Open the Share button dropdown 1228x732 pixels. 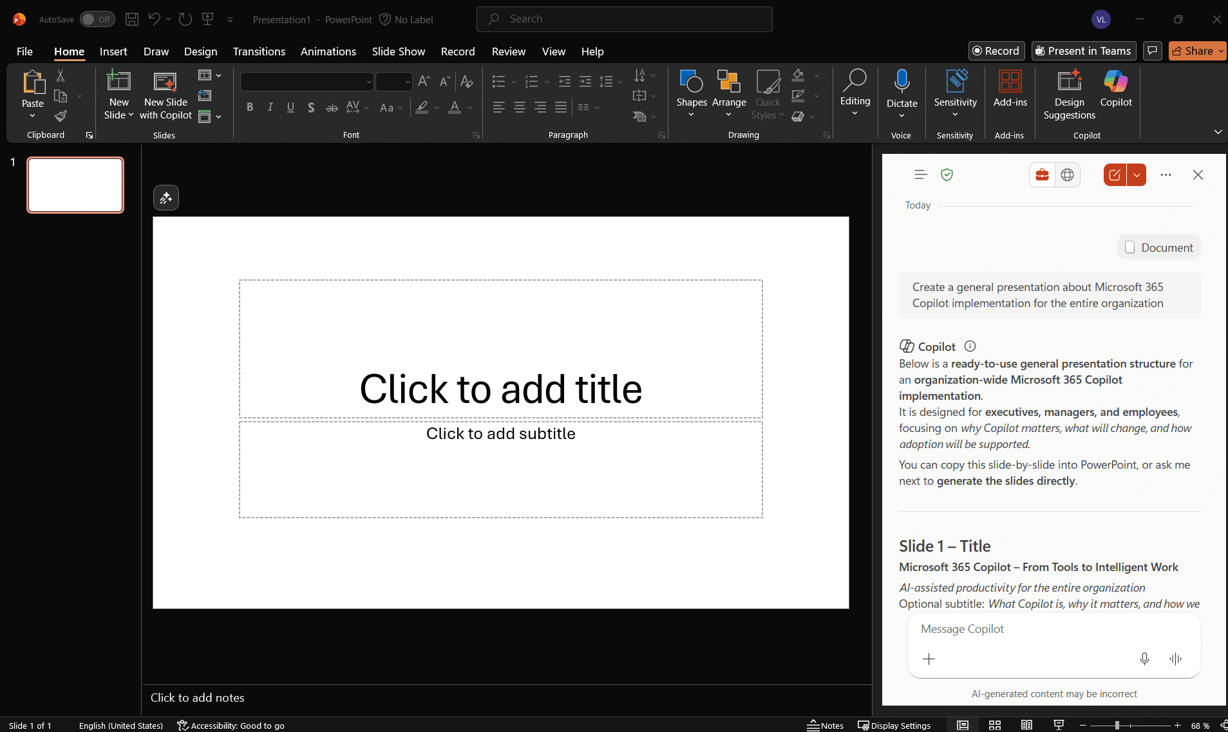pos(1221,51)
